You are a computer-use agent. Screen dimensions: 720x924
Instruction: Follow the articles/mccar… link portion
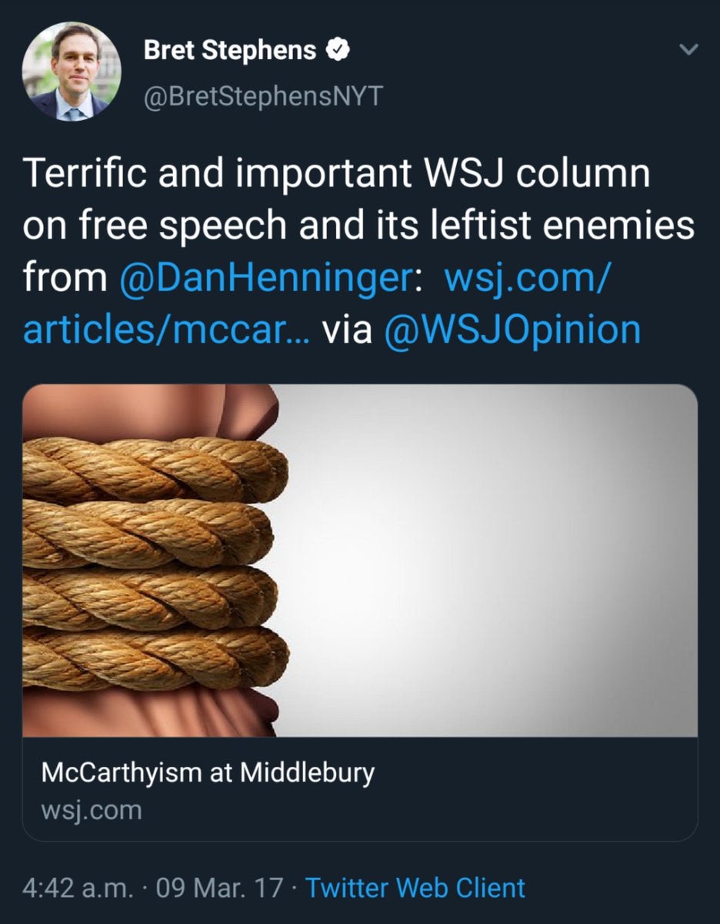(x=165, y=330)
